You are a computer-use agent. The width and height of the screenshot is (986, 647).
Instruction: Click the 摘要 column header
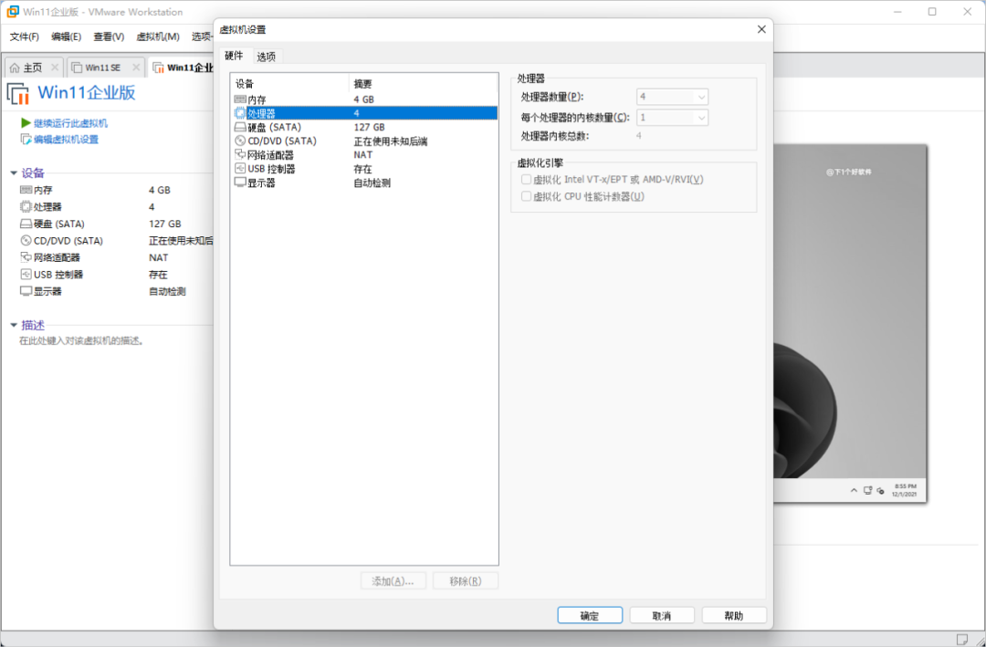tap(424, 84)
